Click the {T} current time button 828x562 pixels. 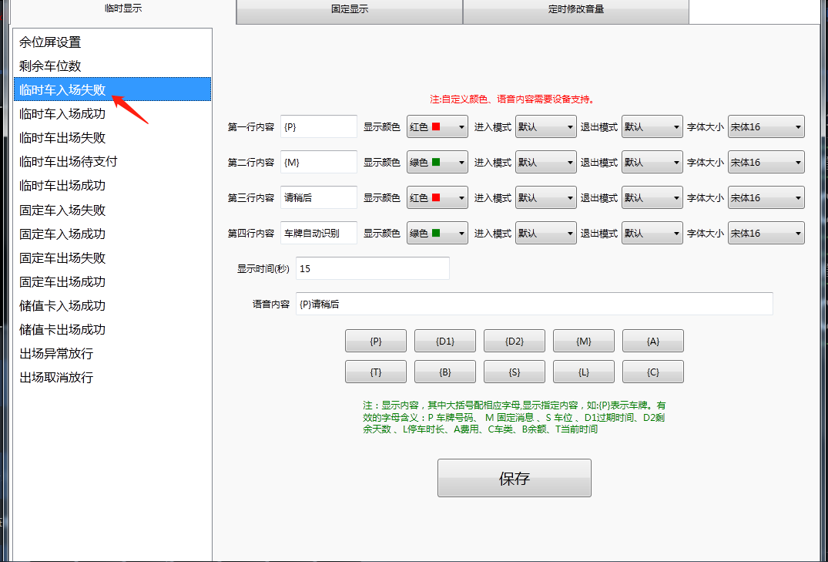(x=376, y=372)
